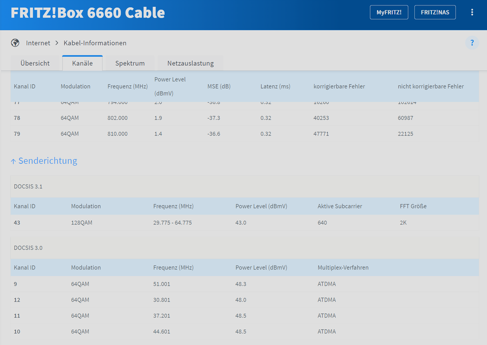Click frequency value 30.801
The height and width of the screenshot is (345, 487).
[x=161, y=300]
